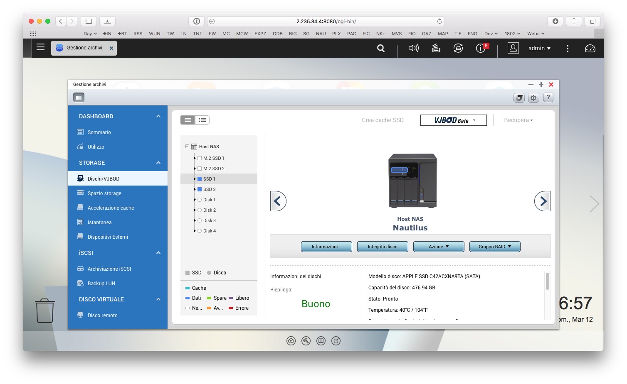
Task: Click the feedback note icon at desktop bottom
Action: click(x=336, y=341)
